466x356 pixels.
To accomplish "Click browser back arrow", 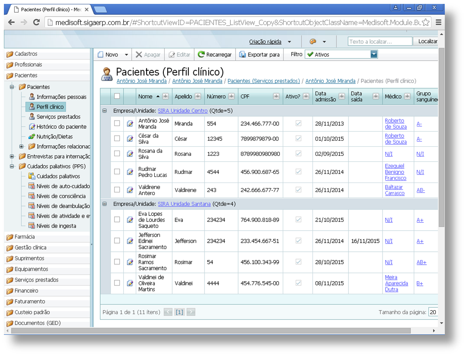I will [11, 22].
